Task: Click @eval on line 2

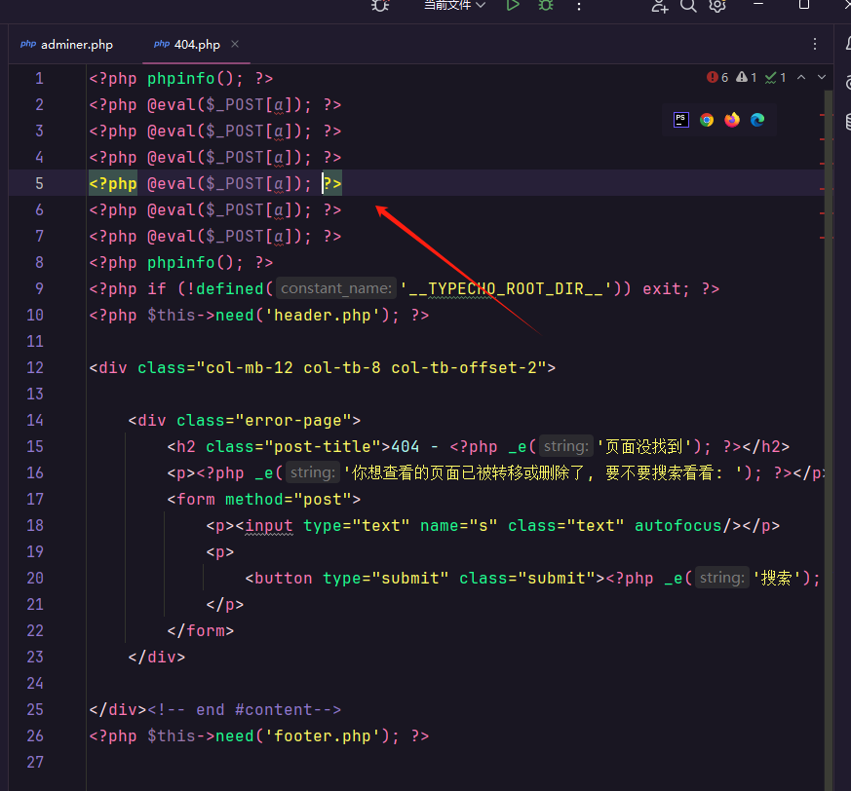Action: [172, 104]
